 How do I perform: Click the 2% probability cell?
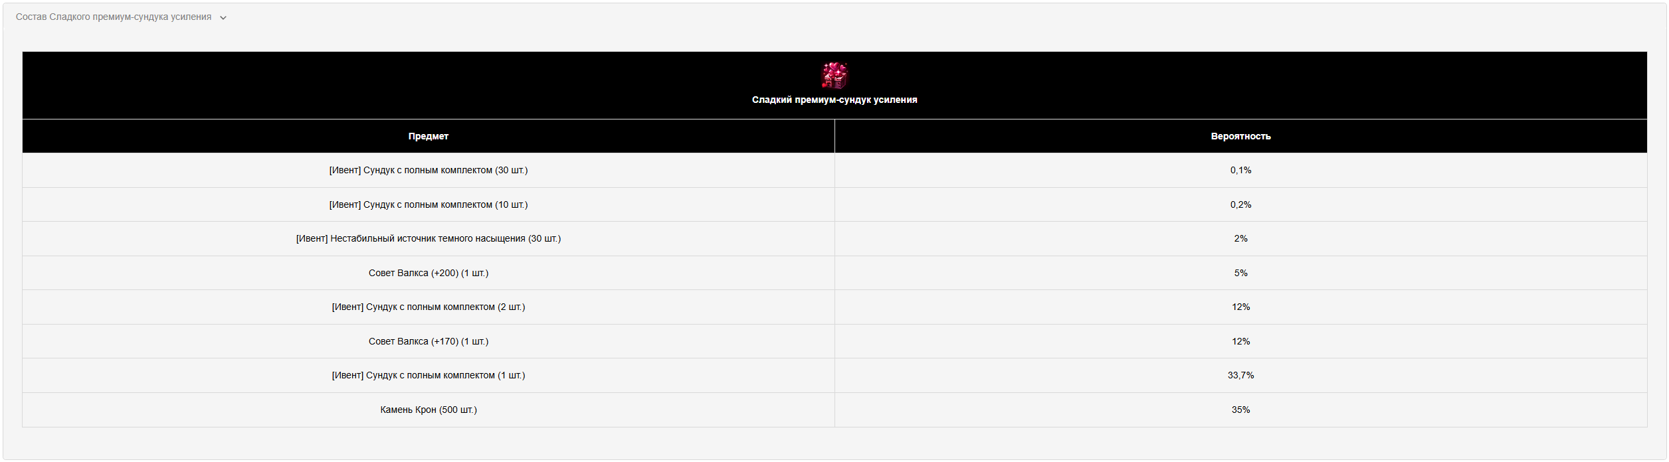click(1240, 239)
